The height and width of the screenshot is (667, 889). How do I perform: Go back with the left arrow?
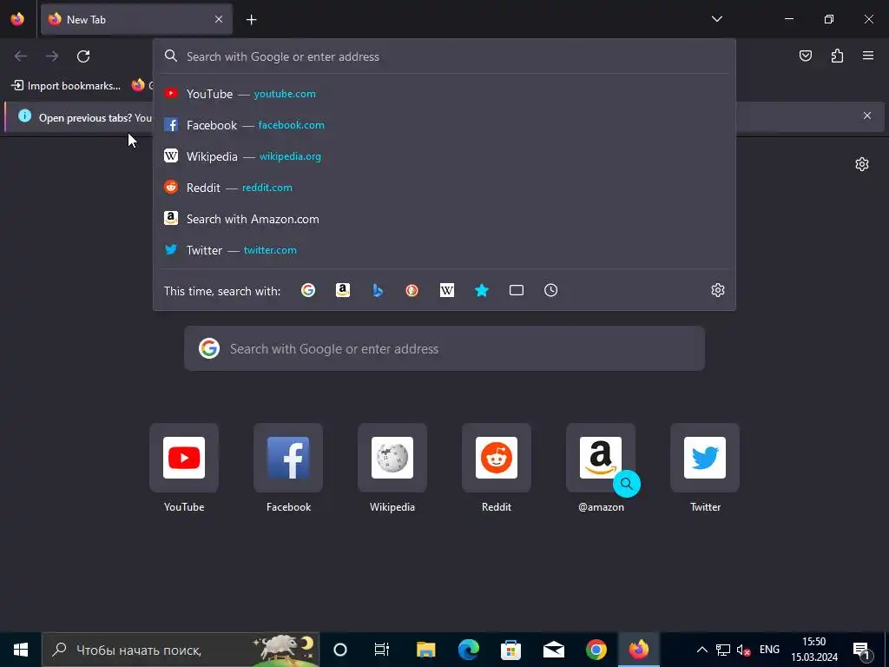[x=21, y=56]
